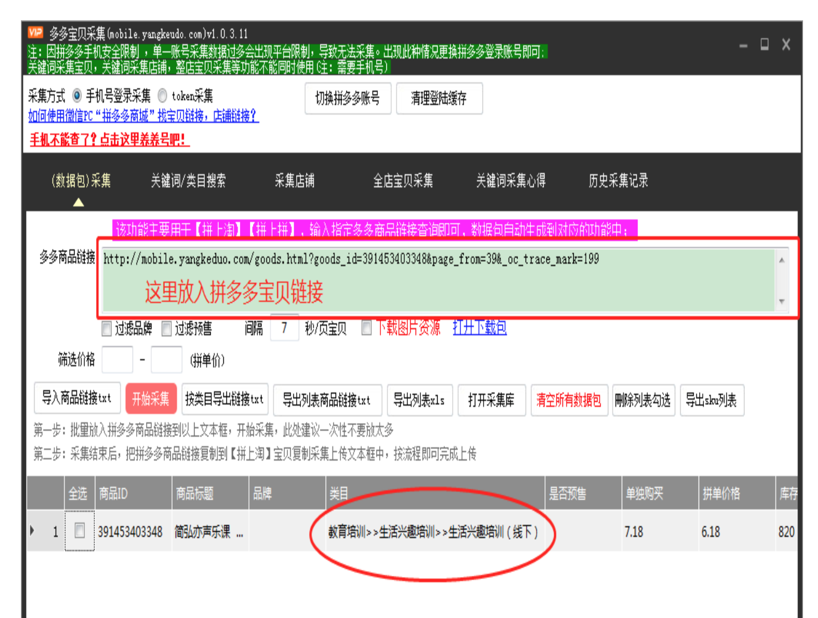Screen dimensions: 818x618
Task: Click the 商品标题 column header
Action: tap(210, 493)
